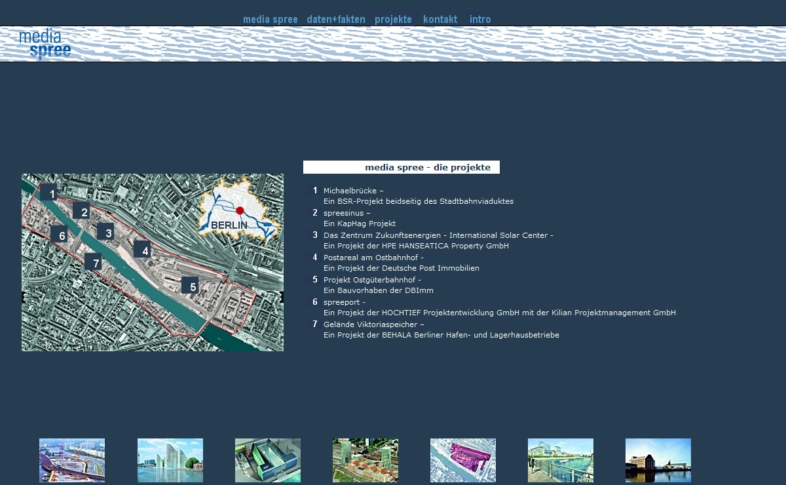This screenshot has width=786, height=485.
Task: Open the kontakt page
Action: coord(440,20)
